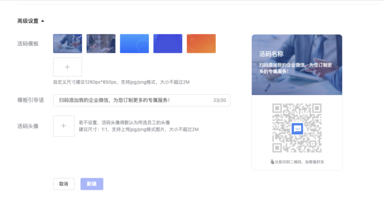Click the QR code in the preview card
Screen dimensions: 384x210
click(297, 128)
